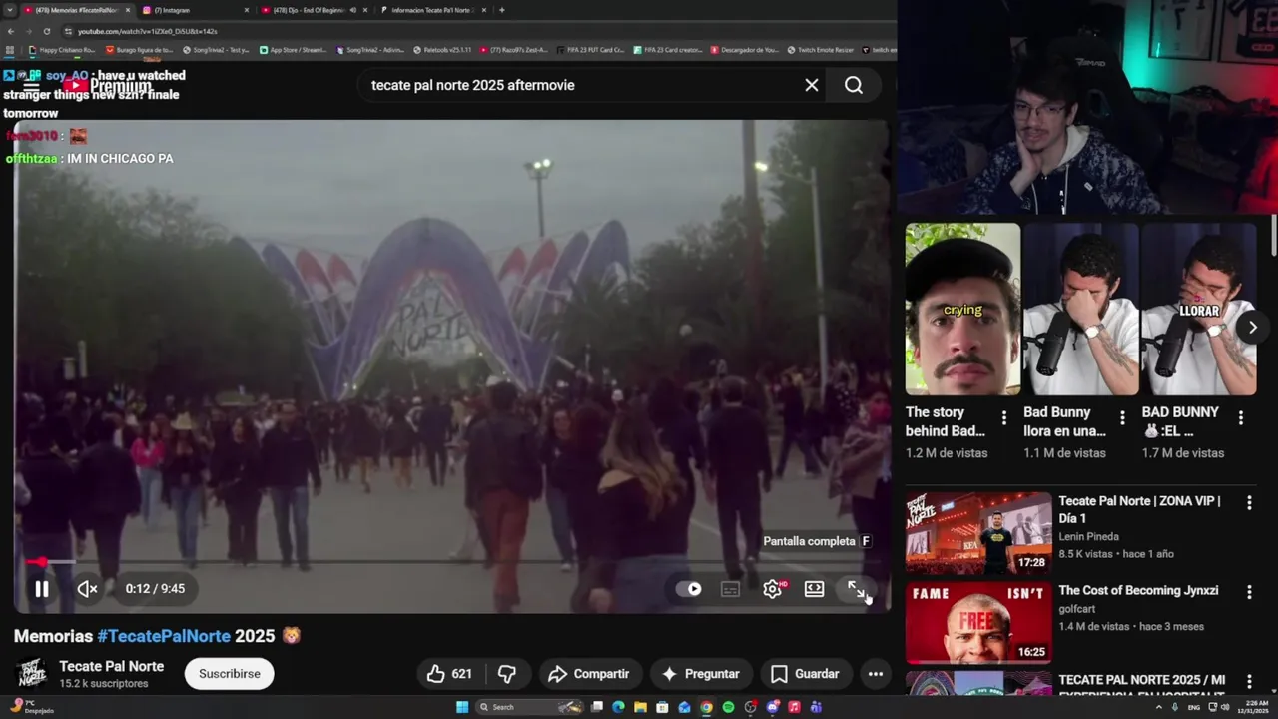Open options for the ZONA VIP video

pos(1249,503)
